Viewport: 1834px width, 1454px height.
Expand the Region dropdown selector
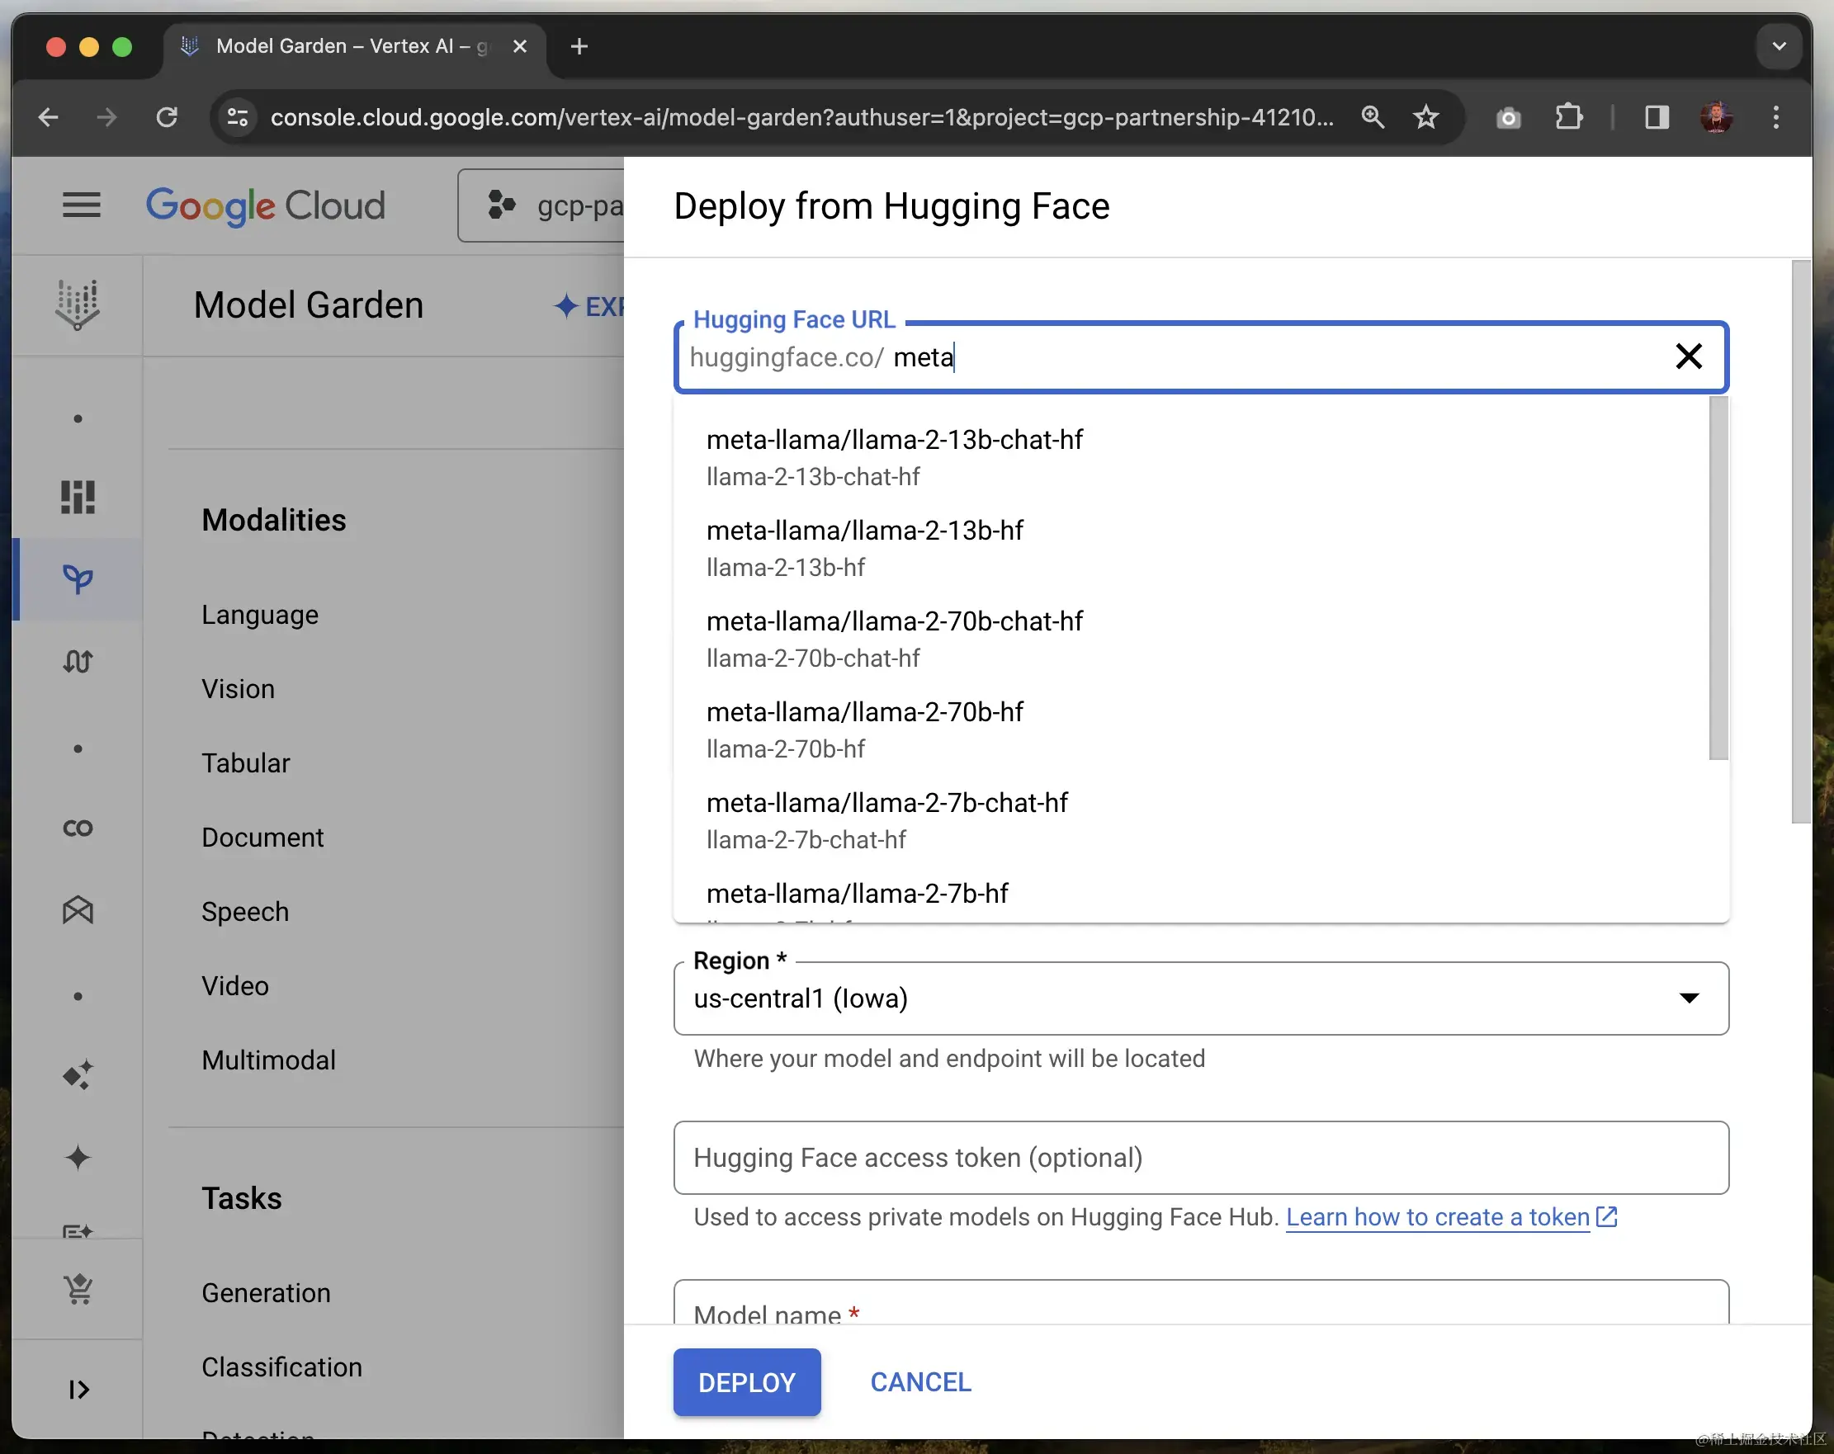(1688, 998)
